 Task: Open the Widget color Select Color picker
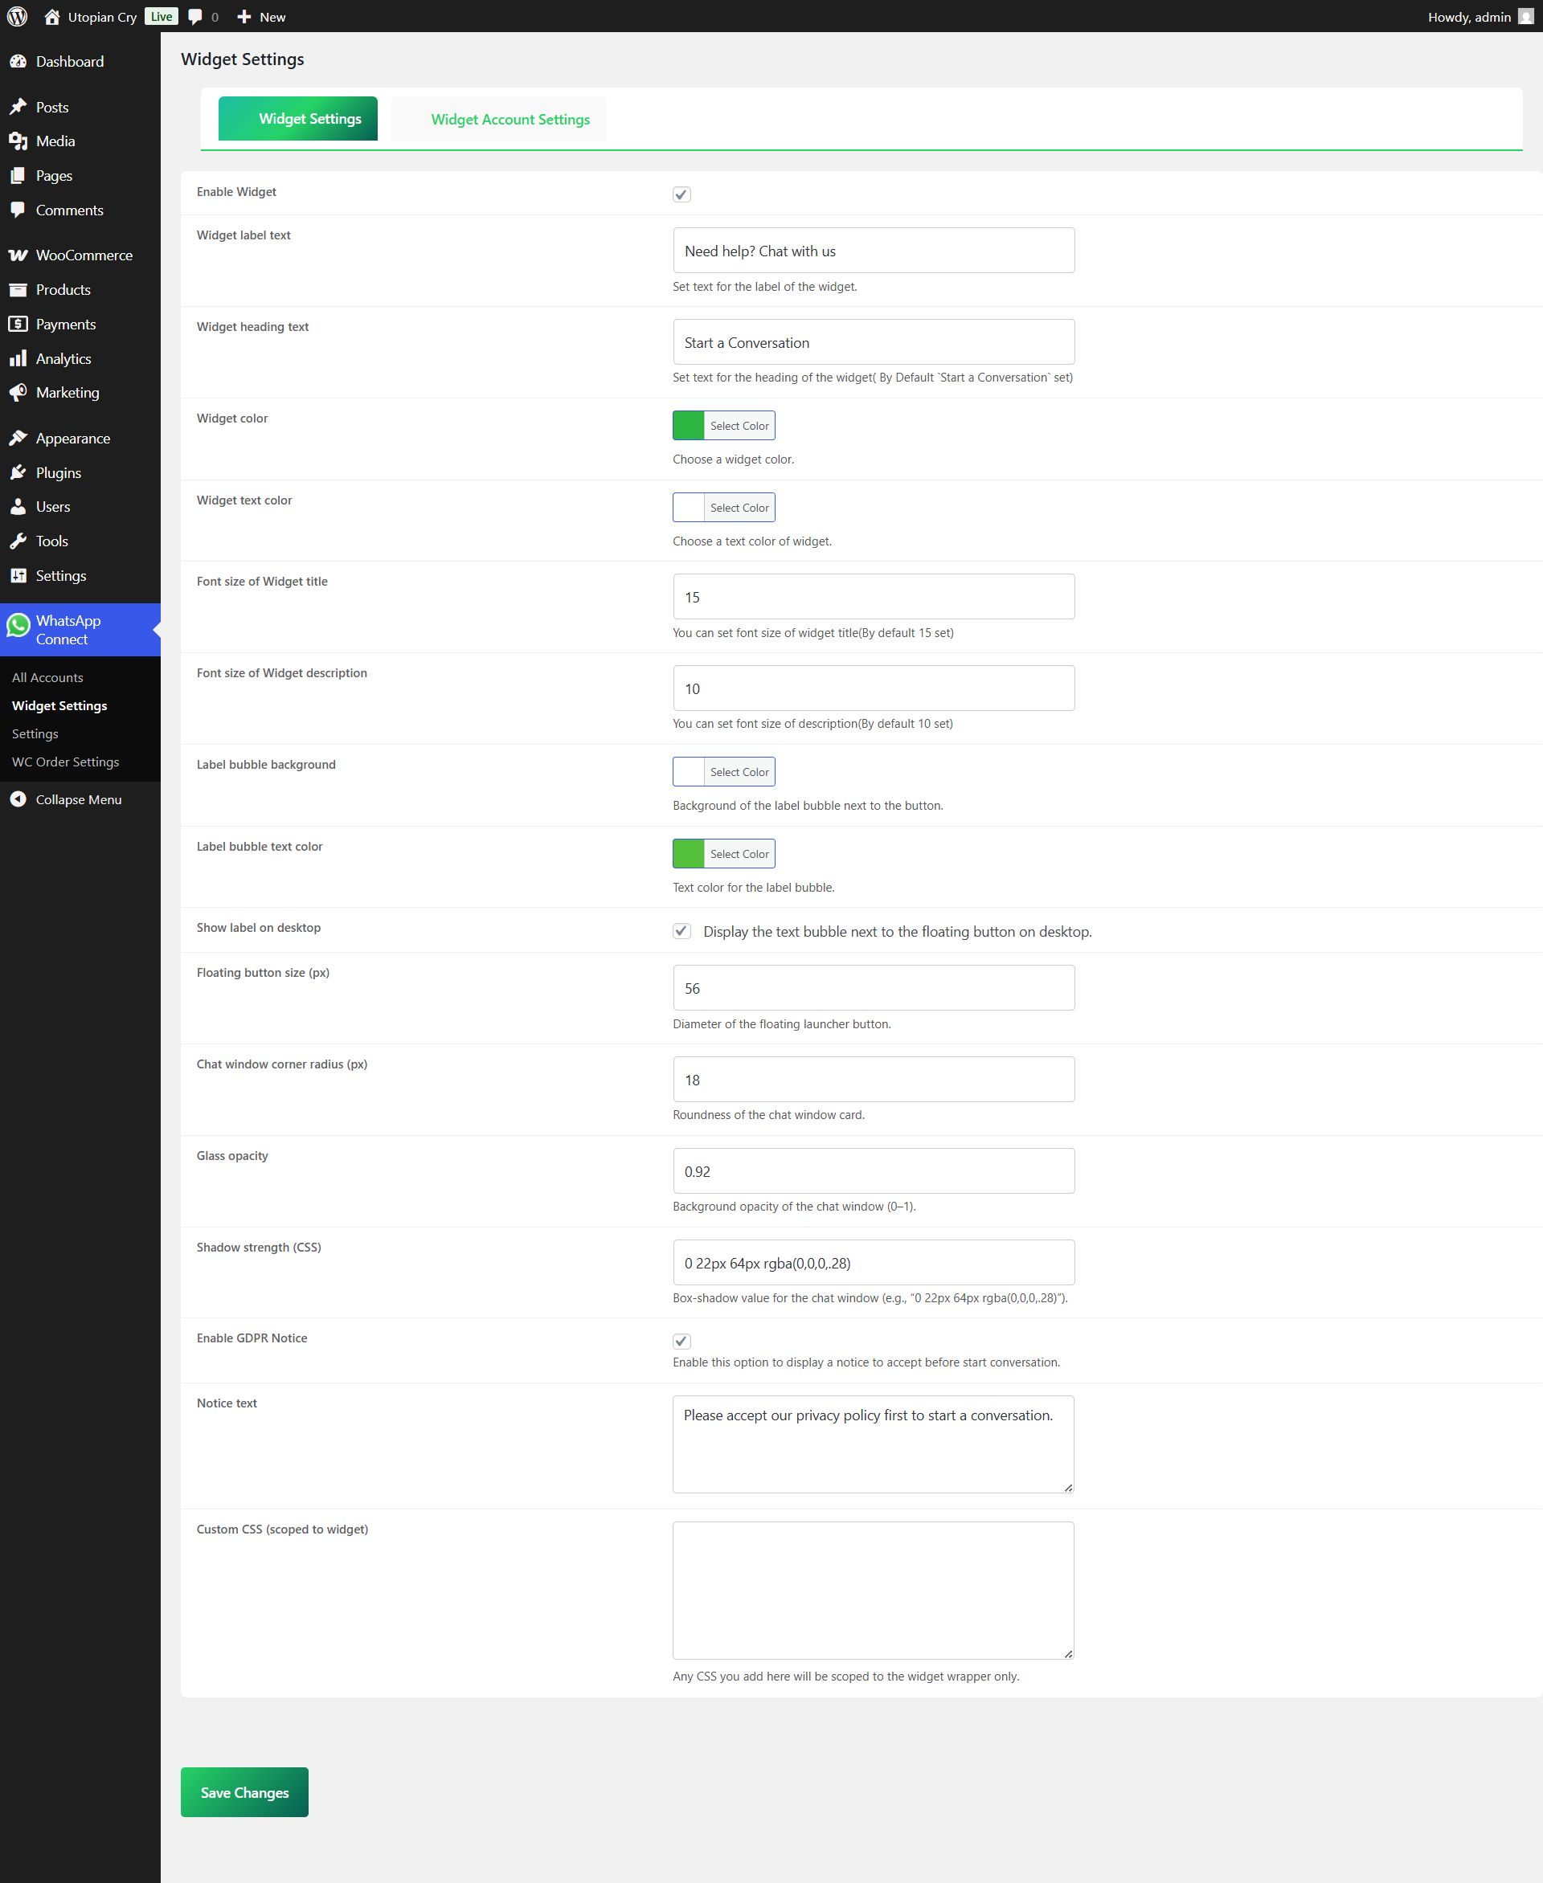click(x=739, y=426)
